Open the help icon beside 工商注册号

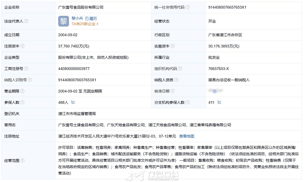[x=26, y=69]
